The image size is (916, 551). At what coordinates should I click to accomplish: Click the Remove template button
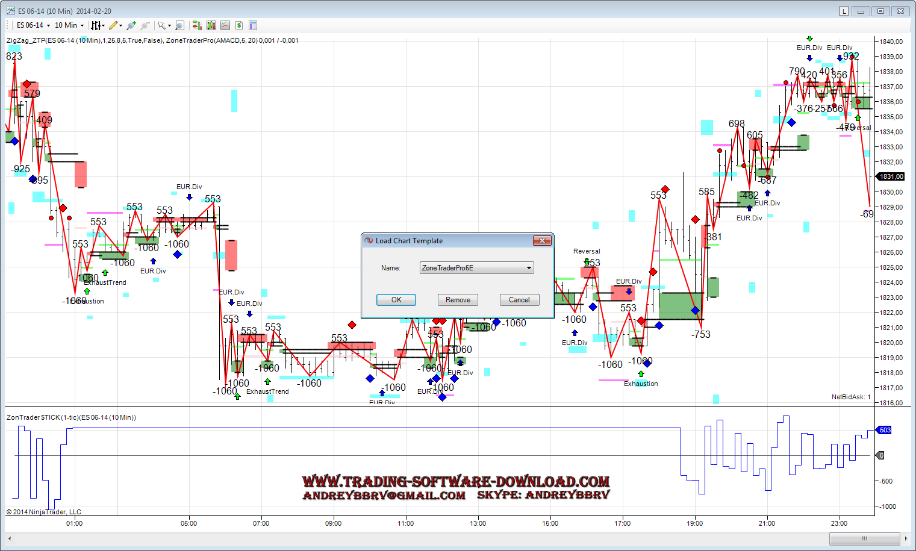458,300
